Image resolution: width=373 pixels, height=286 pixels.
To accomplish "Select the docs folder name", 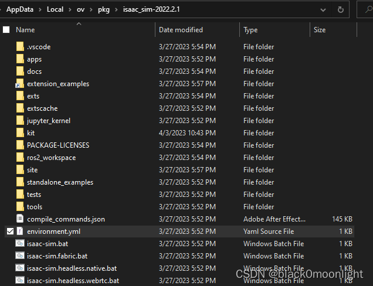I will [x=34, y=71].
